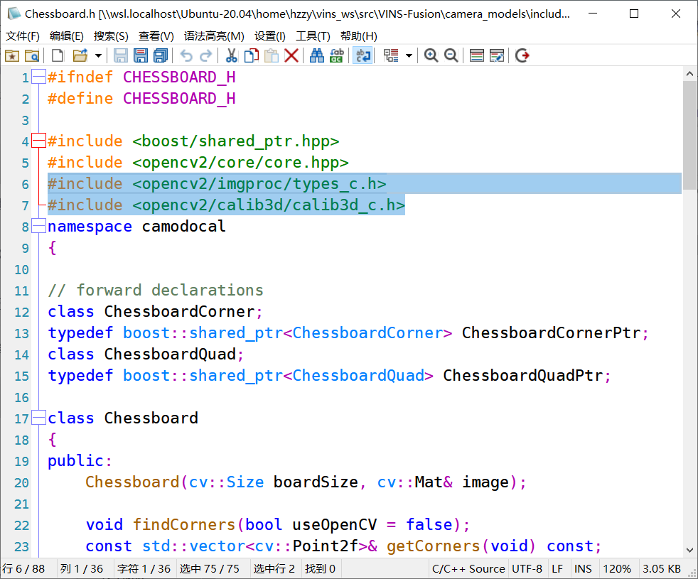Zoom in using the magnifier plus icon
698x579 pixels.
point(431,55)
